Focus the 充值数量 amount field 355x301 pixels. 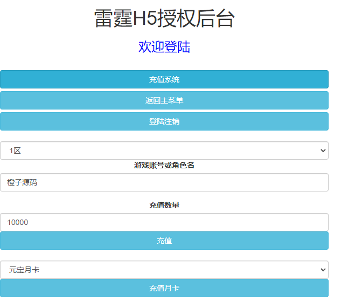point(164,222)
